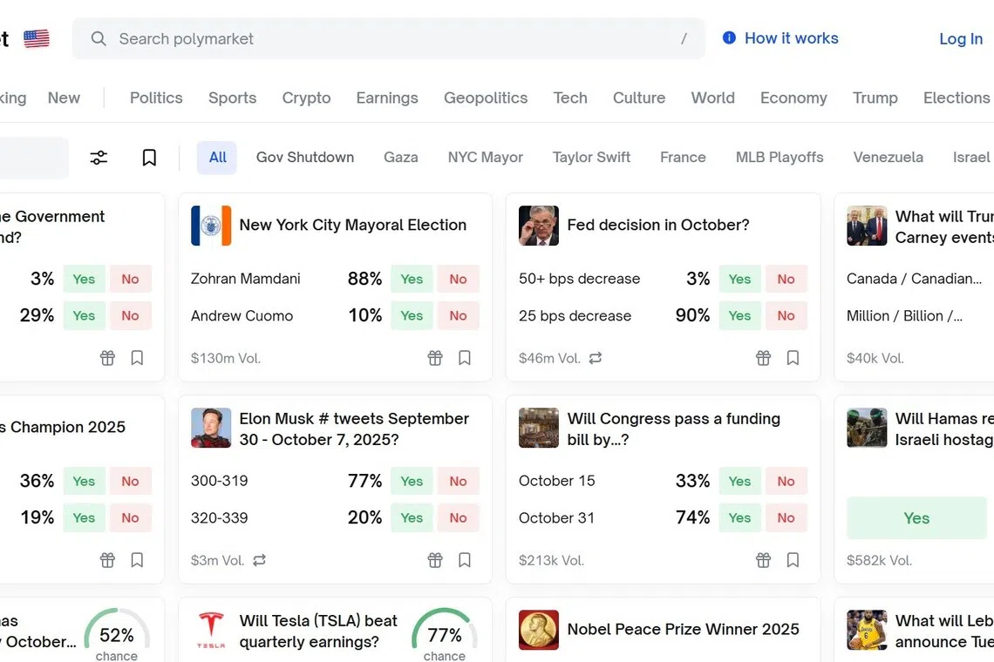Select the Taylor Swift filter chip

click(x=591, y=157)
